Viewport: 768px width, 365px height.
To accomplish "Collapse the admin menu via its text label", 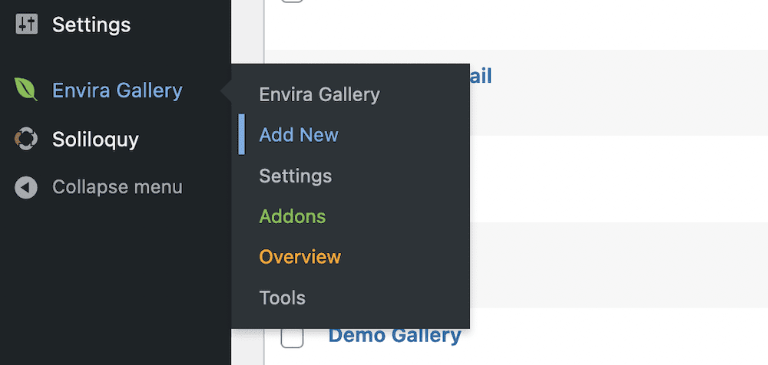I will [x=118, y=187].
